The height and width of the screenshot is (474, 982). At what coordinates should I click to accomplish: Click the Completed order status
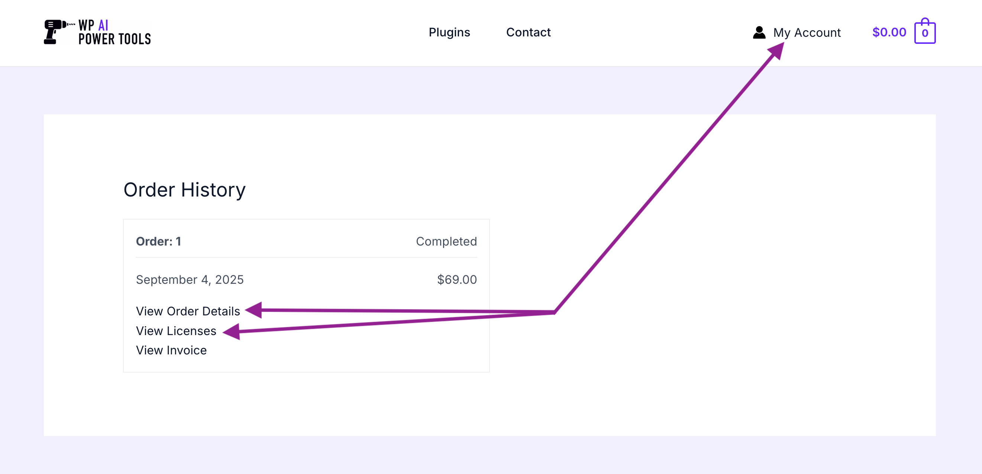tap(446, 241)
